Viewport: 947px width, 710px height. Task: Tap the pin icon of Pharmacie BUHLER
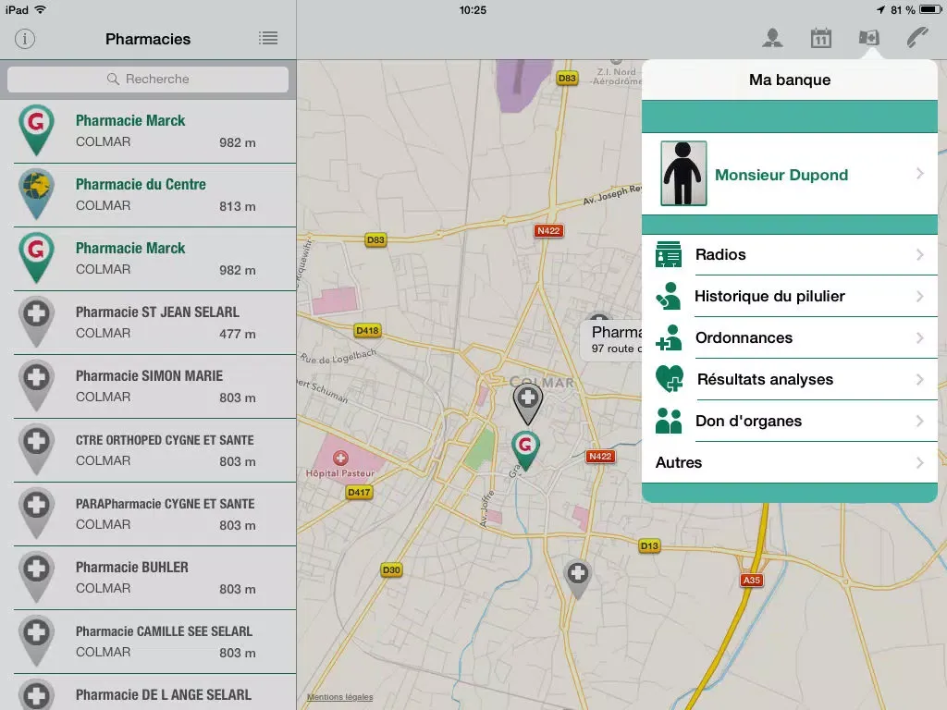(36, 577)
